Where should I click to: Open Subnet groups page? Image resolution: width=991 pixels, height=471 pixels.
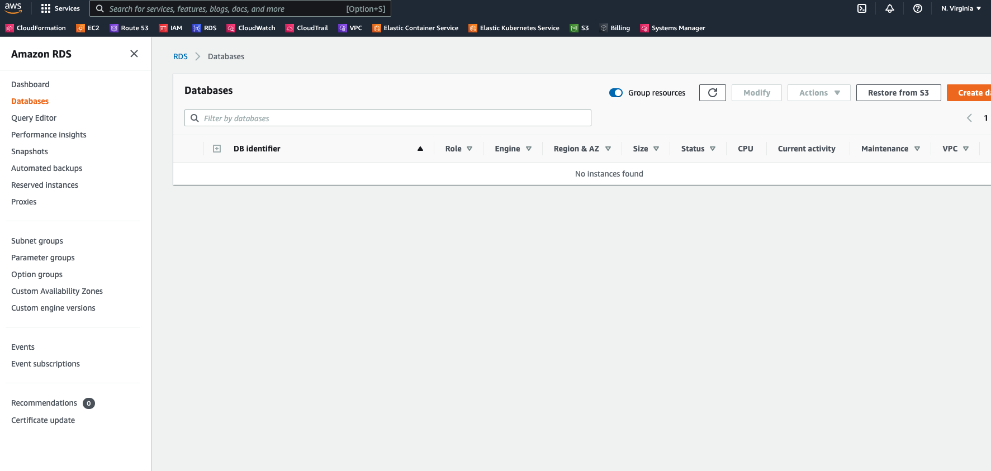(x=37, y=241)
